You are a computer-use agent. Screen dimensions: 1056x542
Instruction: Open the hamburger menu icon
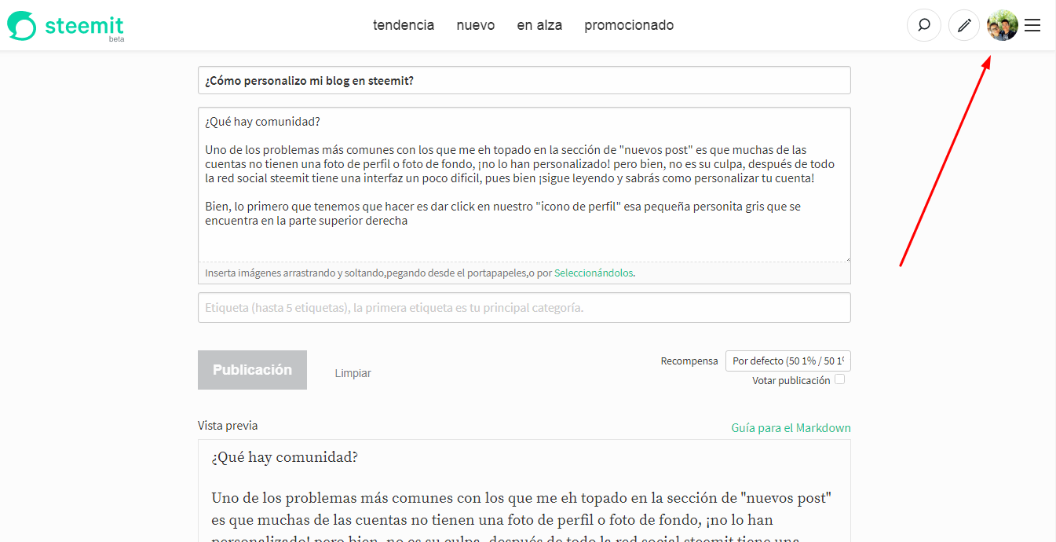(x=1032, y=25)
